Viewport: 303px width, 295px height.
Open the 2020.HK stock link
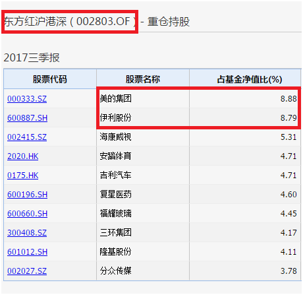pos(23,156)
